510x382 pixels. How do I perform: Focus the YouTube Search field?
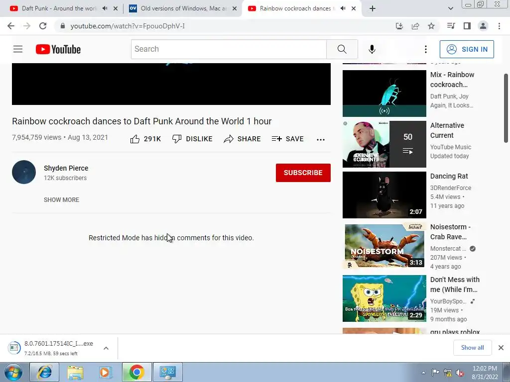pos(229,49)
